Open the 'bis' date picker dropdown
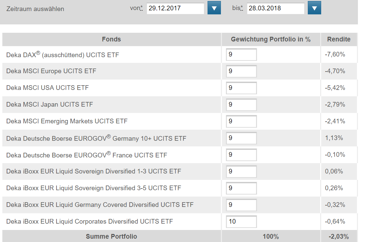 coord(314,8)
